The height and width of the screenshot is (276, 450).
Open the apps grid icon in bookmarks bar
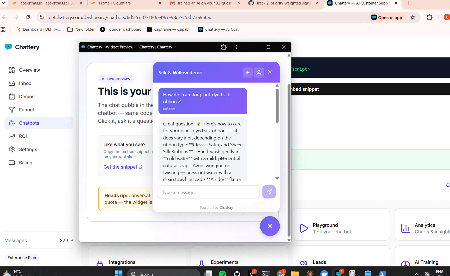pos(3,29)
